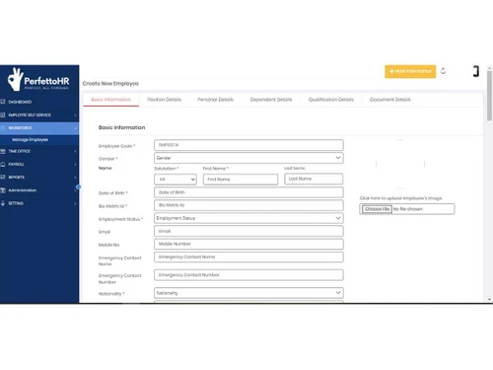Click the Reports sidebar icon

tap(3, 177)
